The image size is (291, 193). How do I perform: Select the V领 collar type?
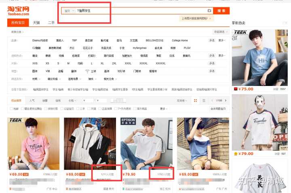tap(48, 71)
